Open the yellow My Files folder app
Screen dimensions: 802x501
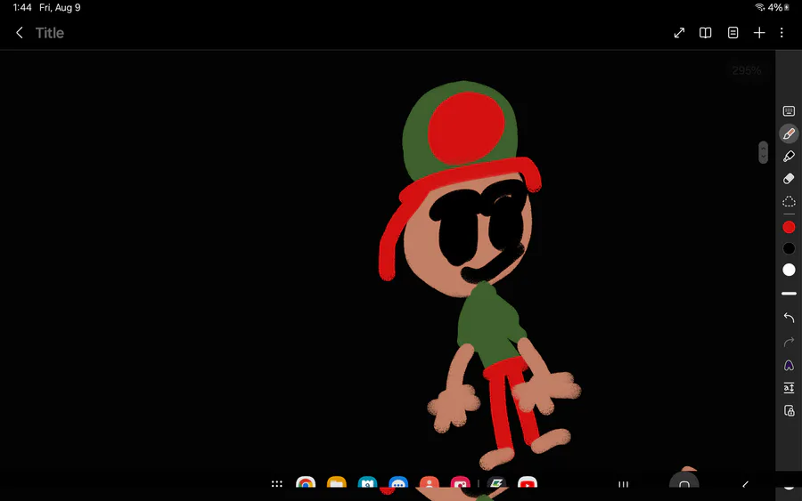click(x=337, y=482)
